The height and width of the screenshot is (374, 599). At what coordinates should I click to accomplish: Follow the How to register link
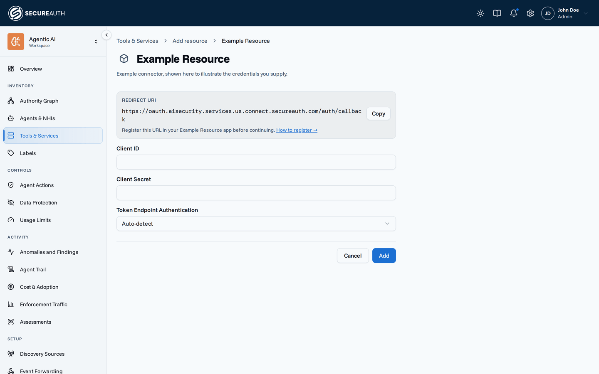[x=297, y=130]
